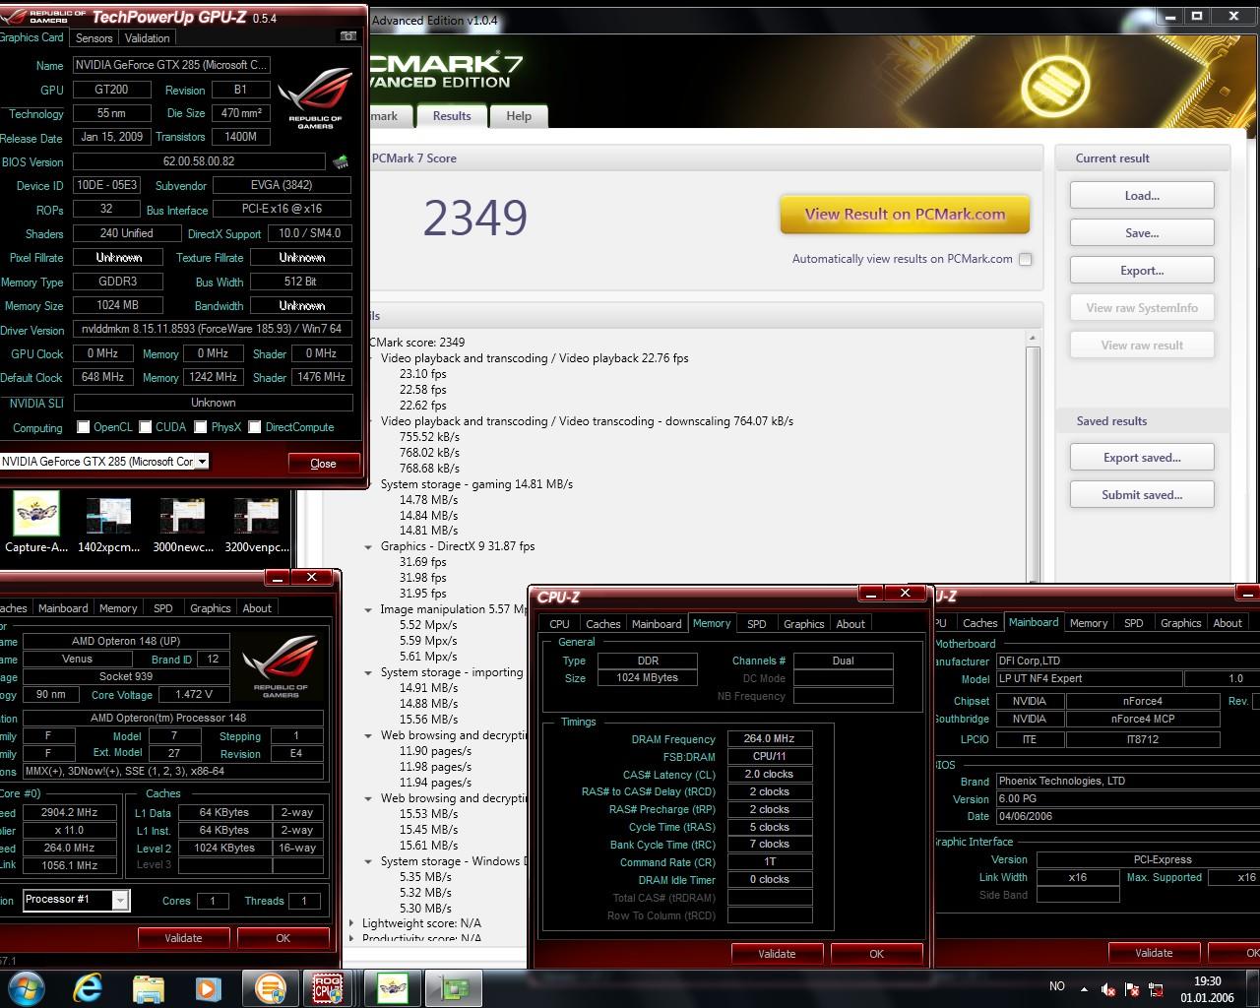Click the Load... button

click(x=1142, y=196)
